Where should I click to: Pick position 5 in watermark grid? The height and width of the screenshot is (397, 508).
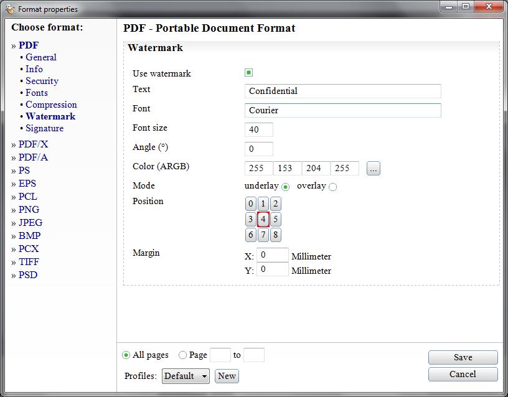275,220
